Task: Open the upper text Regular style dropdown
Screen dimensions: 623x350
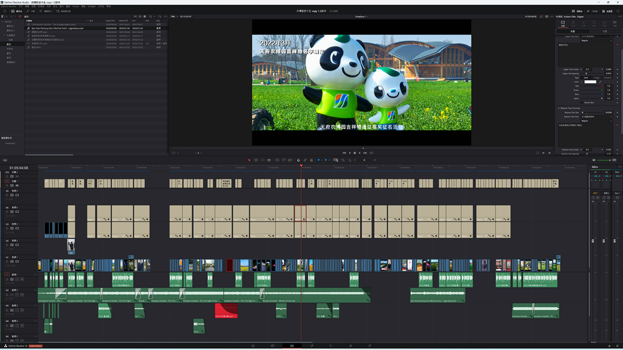Action: (x=596, y=40)
